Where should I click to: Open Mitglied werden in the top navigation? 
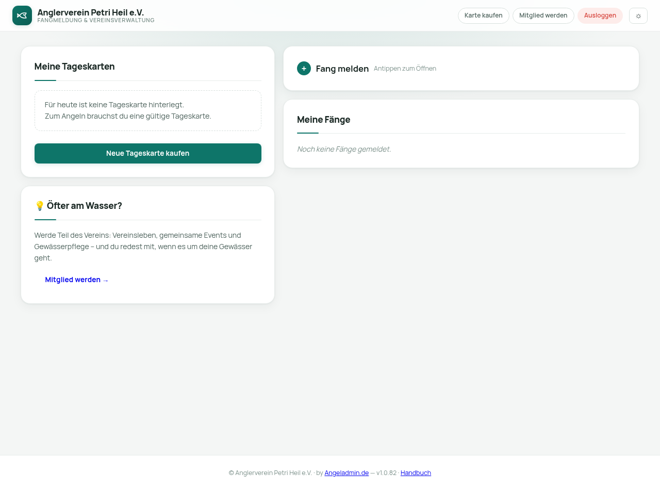pyautogui.click(x=543, y=15)
